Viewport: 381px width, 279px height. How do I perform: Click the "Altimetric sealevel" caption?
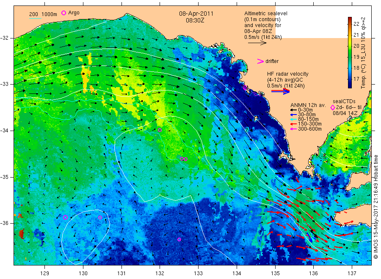(x=266, y=14)
